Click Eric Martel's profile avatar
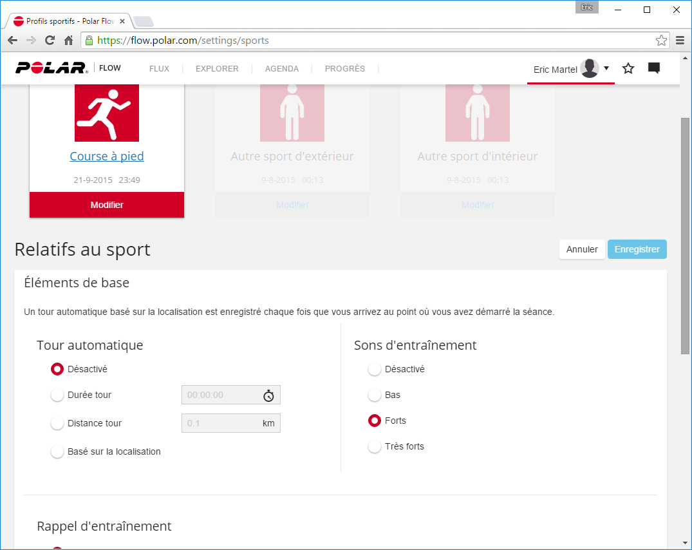Viewport: 692px width, 550px height. pyautogui.click(x=590, y=68)
